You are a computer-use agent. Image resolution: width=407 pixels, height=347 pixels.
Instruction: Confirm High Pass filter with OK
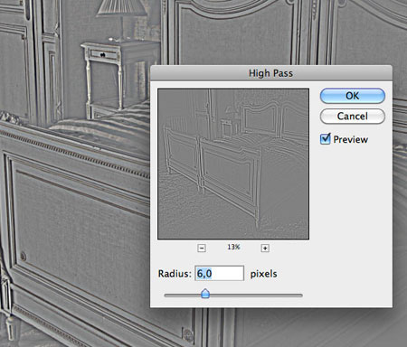pos(353,96)
